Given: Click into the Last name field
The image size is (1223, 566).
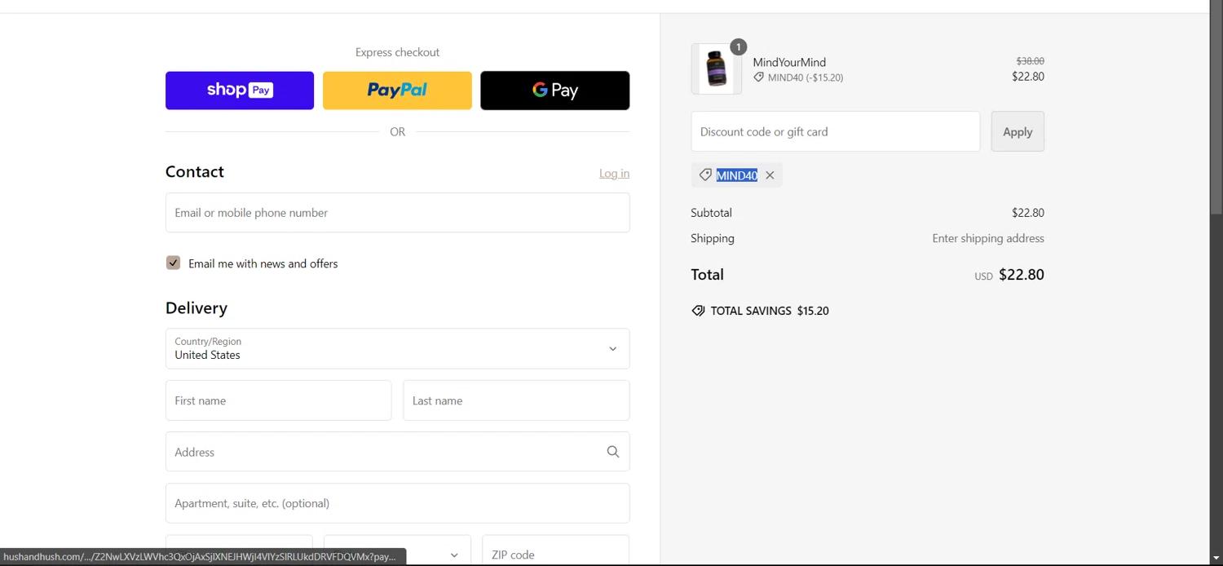Looking at the screenshot, I should pyautogui.click(x=516, y=400).
